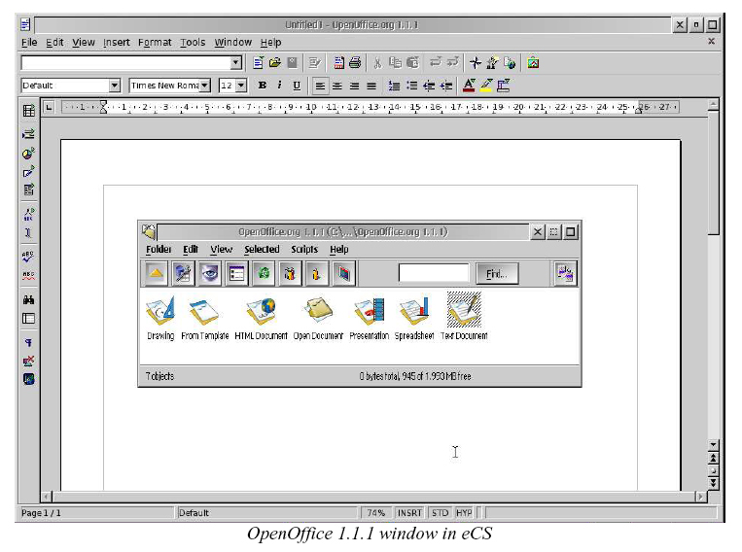Set Justified paragraph alignment
This screenshot has height=552, width=742.
371,86
